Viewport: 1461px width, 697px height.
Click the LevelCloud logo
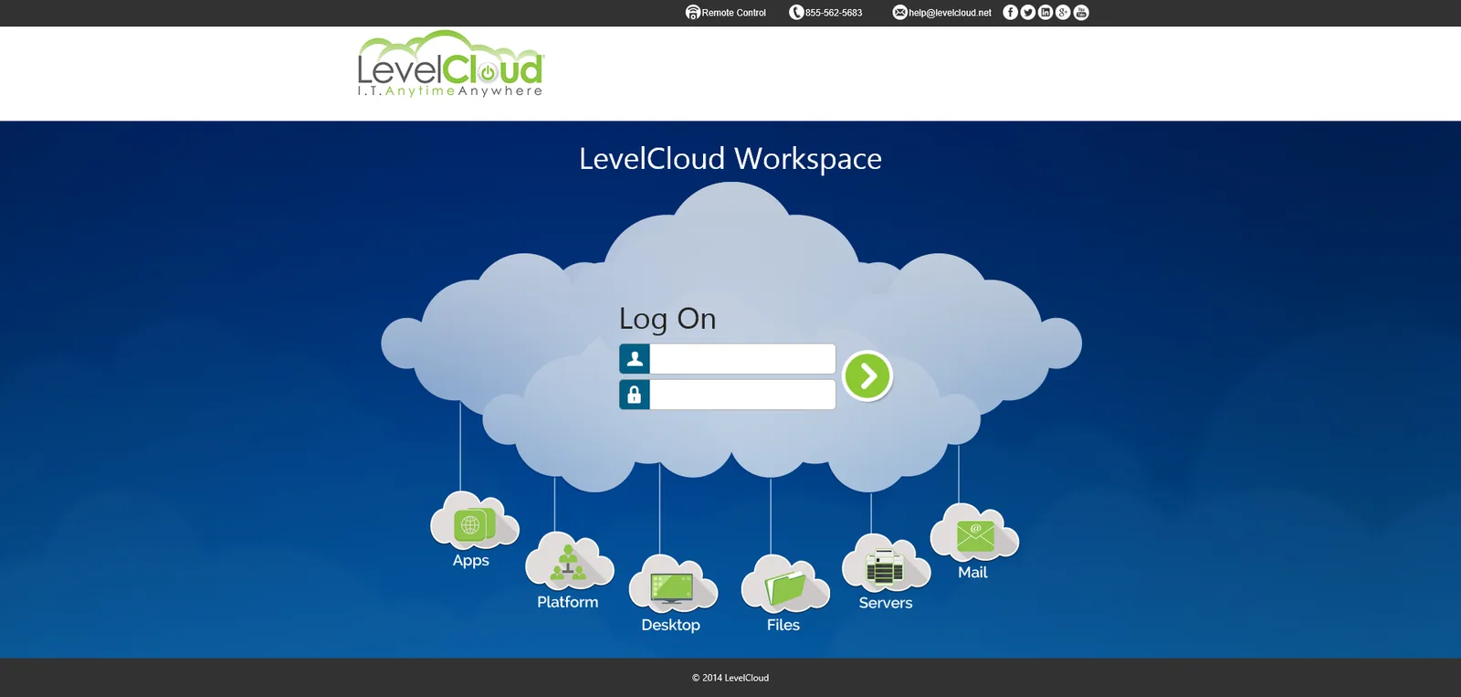pyautogui.click(x=450, y=64)
